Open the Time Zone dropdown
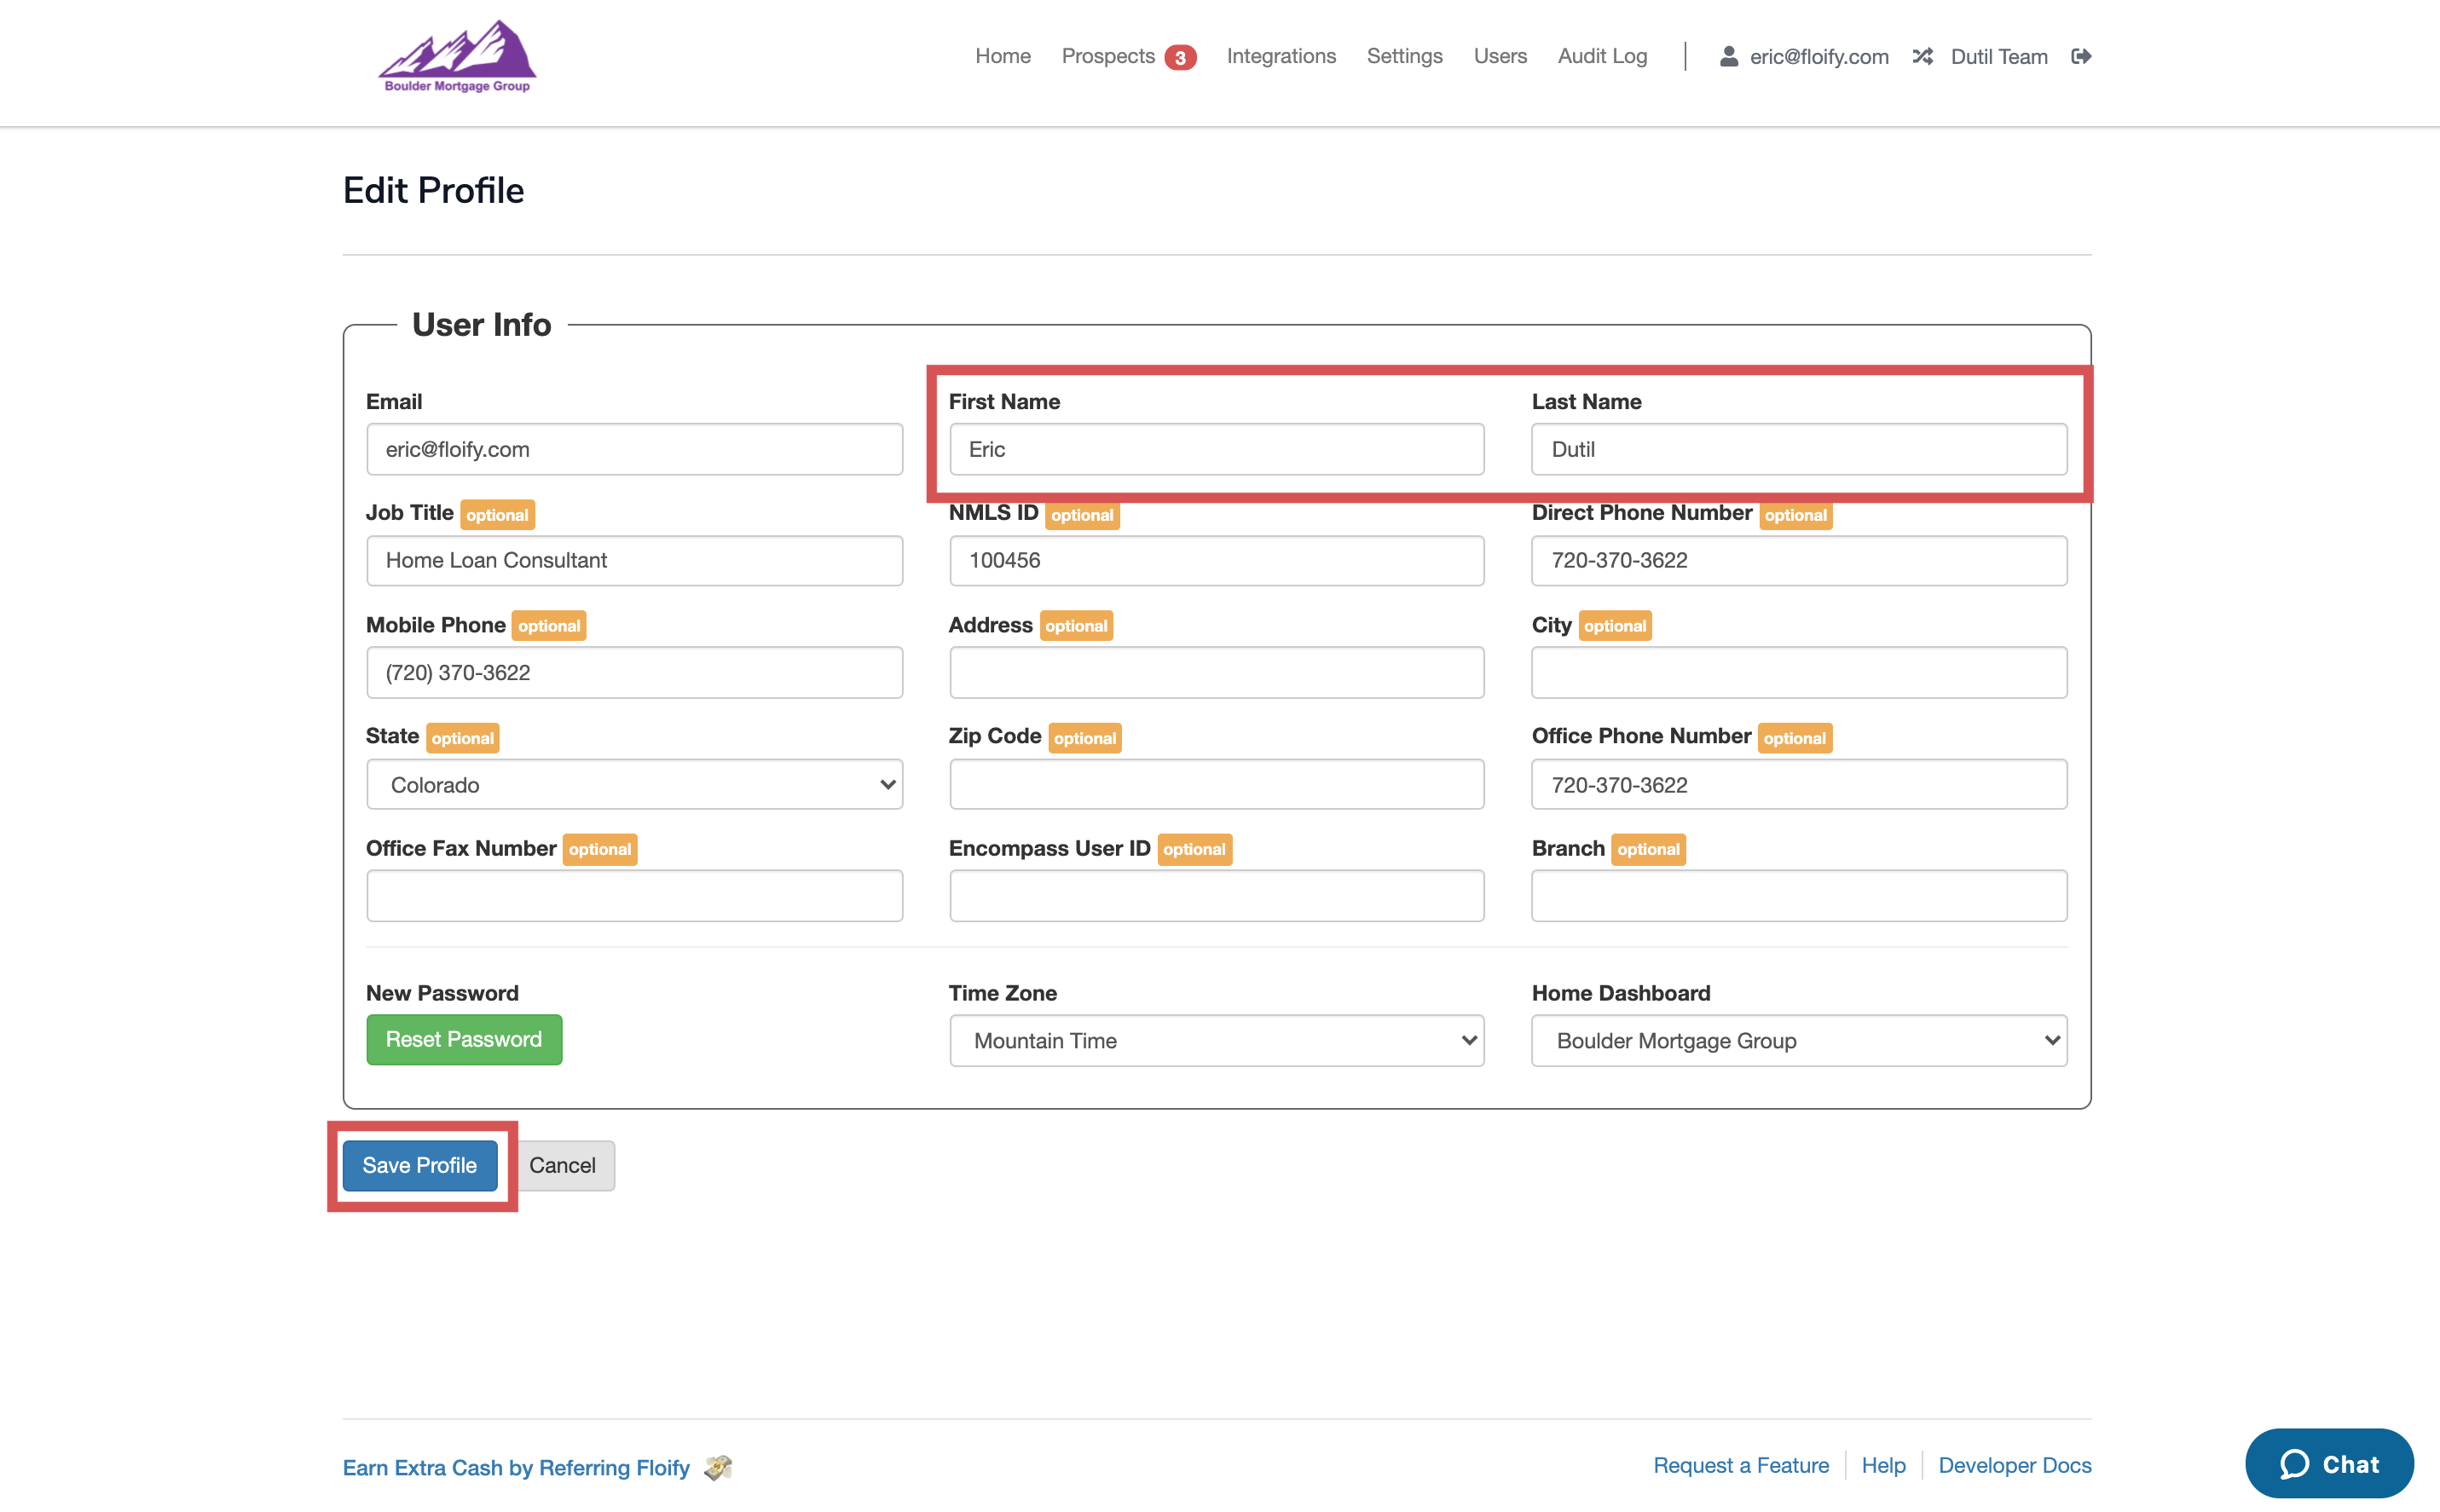 pos(1216,1040)
